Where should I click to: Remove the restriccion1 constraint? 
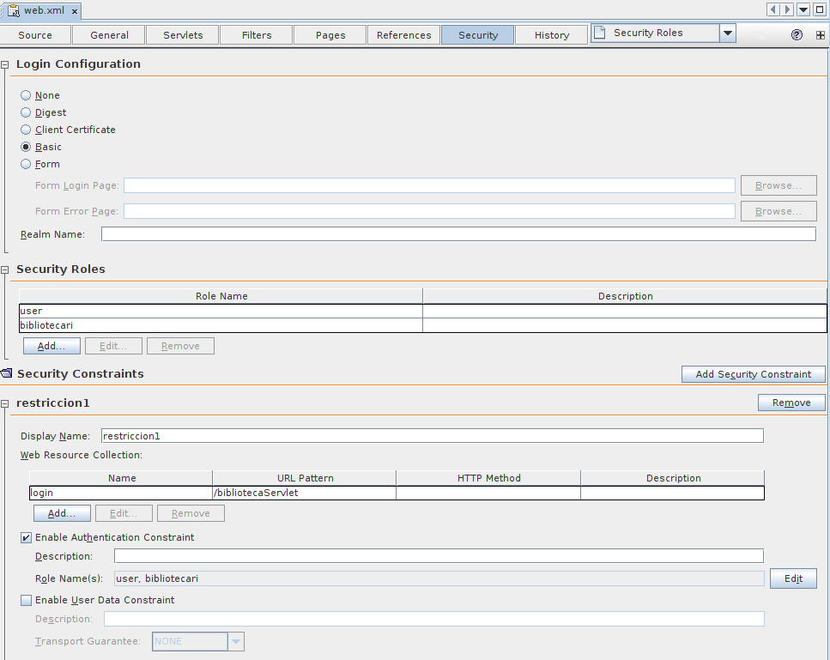(791, 403)
